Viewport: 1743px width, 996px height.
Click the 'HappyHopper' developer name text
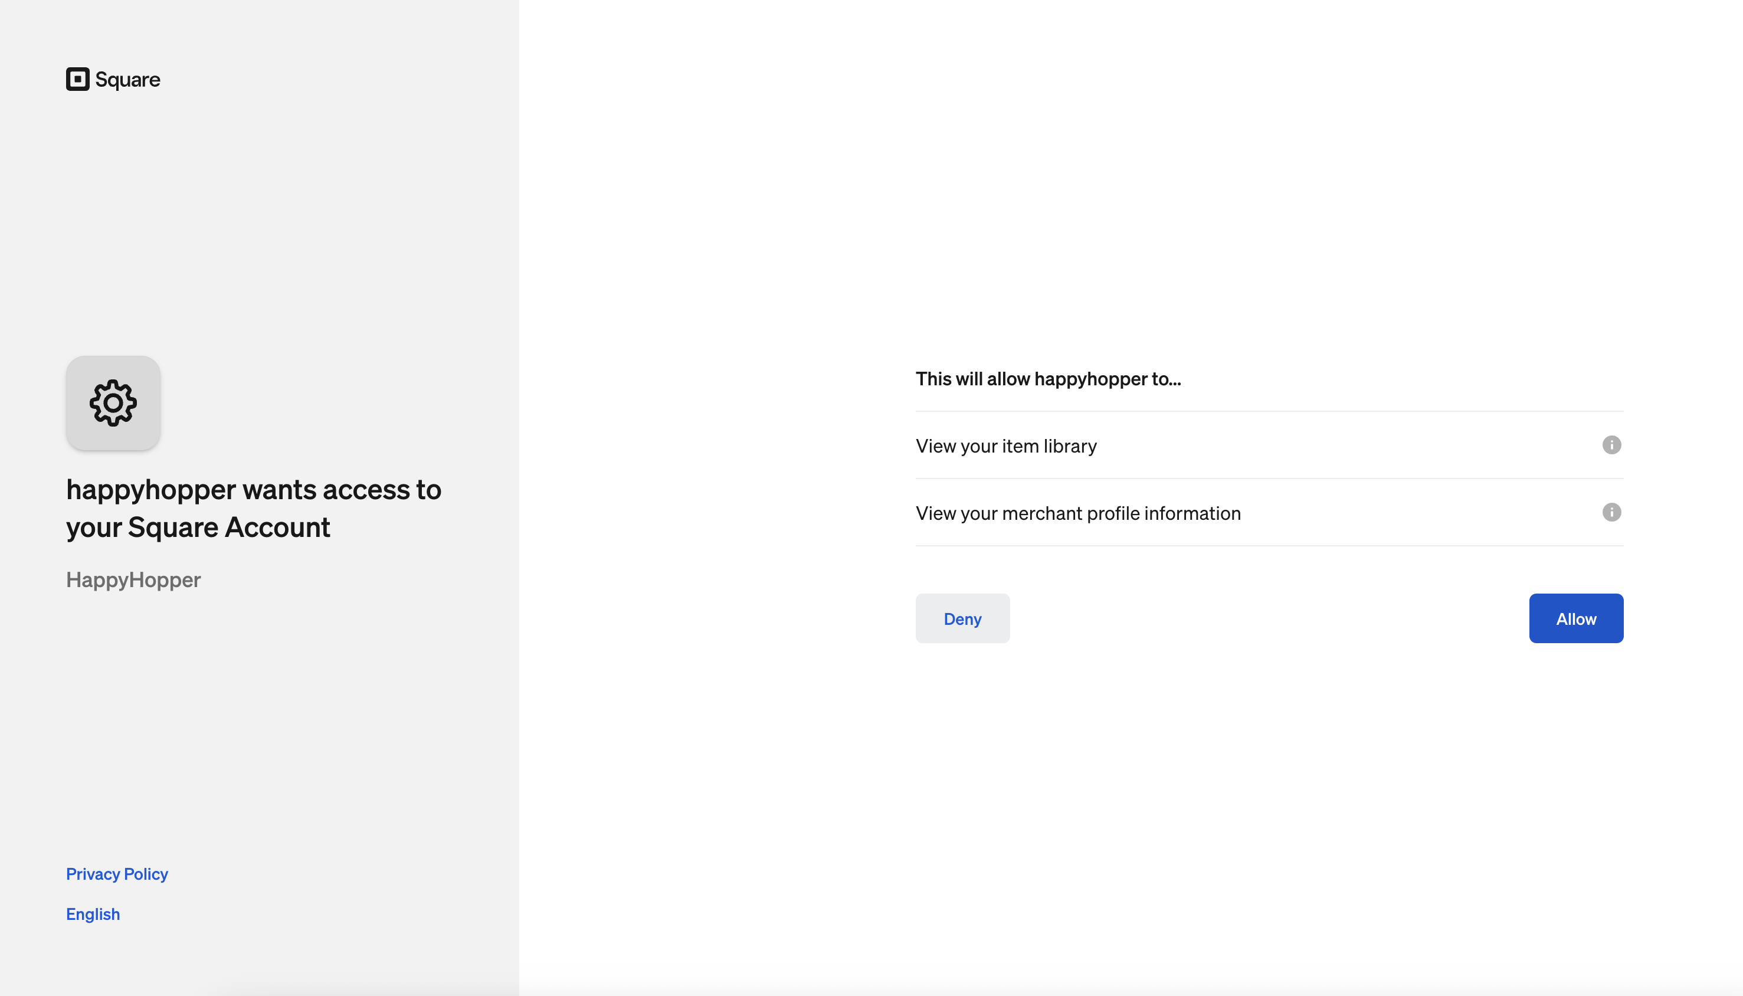[133, 580]
